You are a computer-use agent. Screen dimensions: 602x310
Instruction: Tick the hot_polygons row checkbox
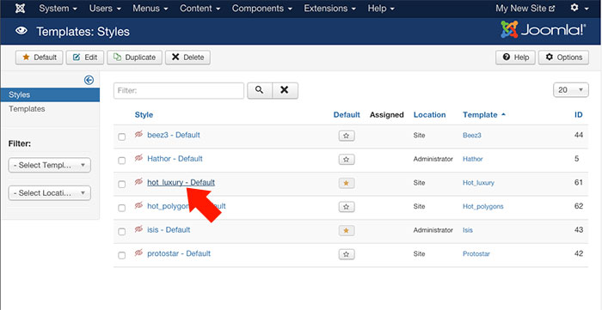pyautogui.click(x=122, y=208)
